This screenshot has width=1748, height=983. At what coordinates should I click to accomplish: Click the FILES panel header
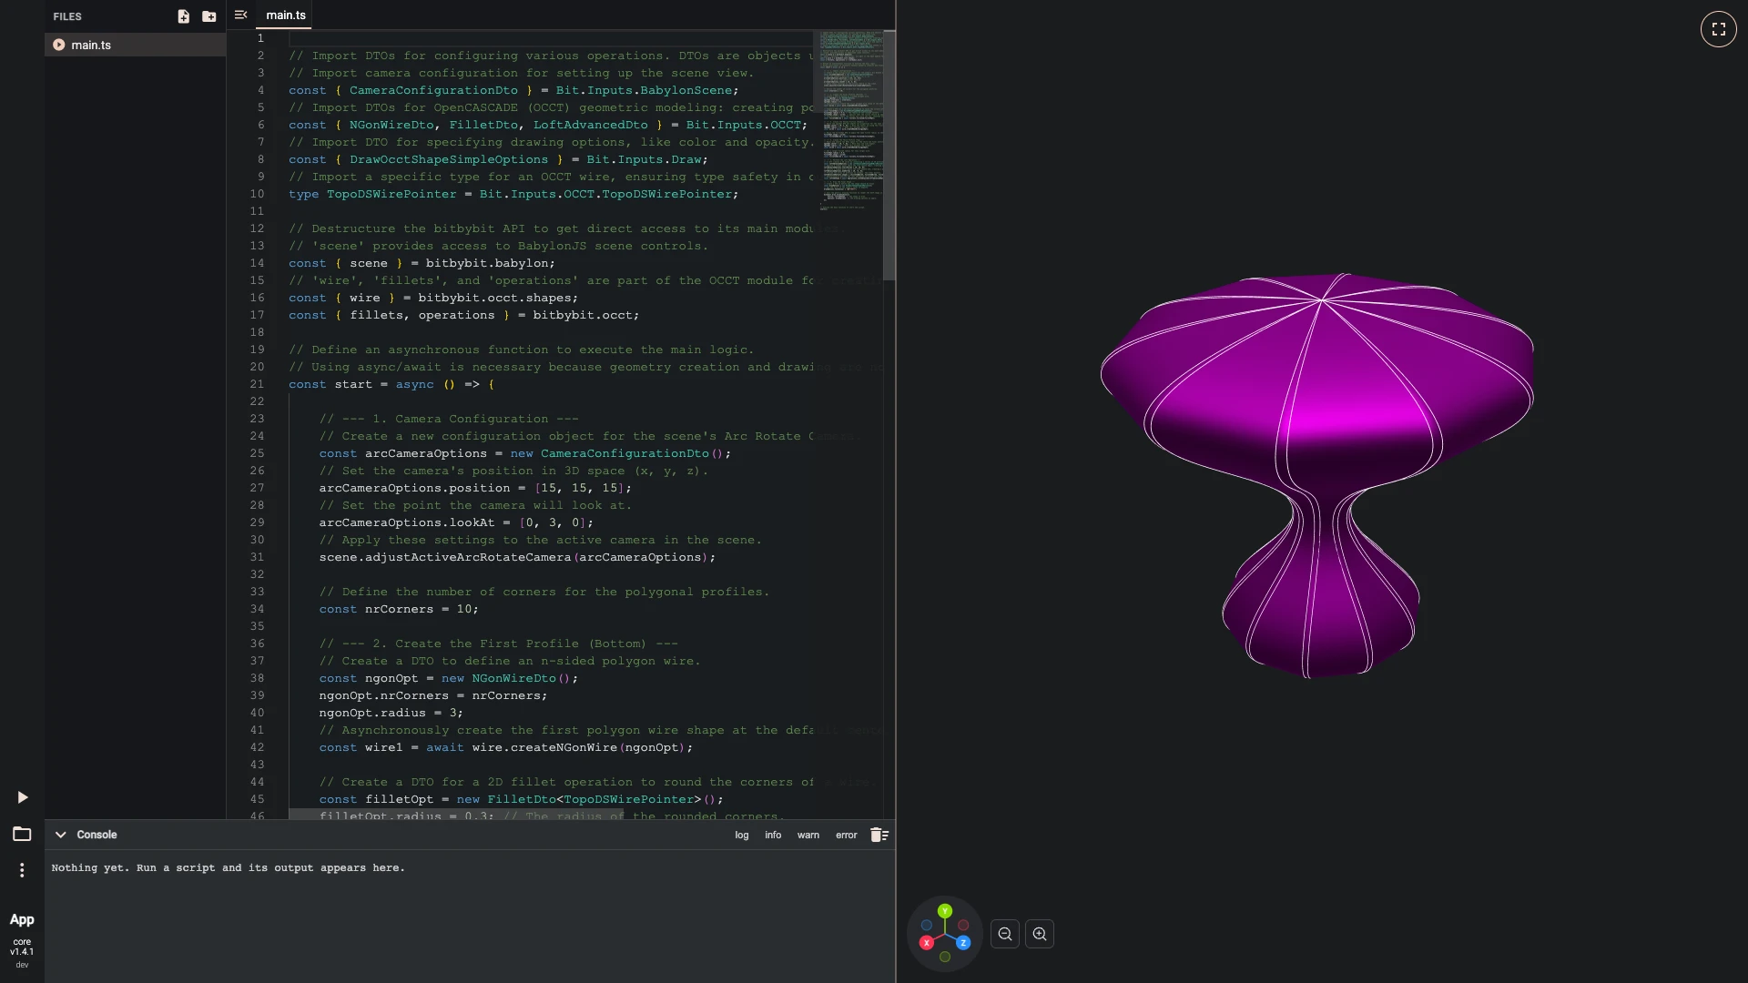point(67,16)
